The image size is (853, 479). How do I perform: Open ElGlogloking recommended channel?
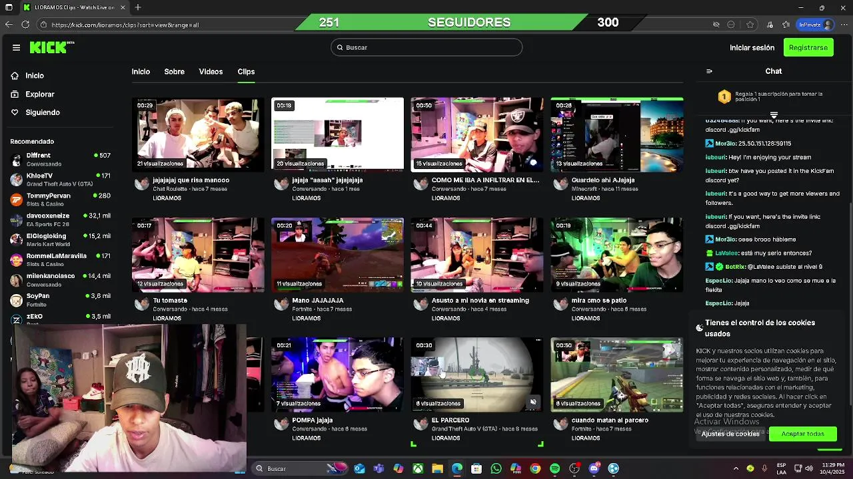[x=60, y=239]
